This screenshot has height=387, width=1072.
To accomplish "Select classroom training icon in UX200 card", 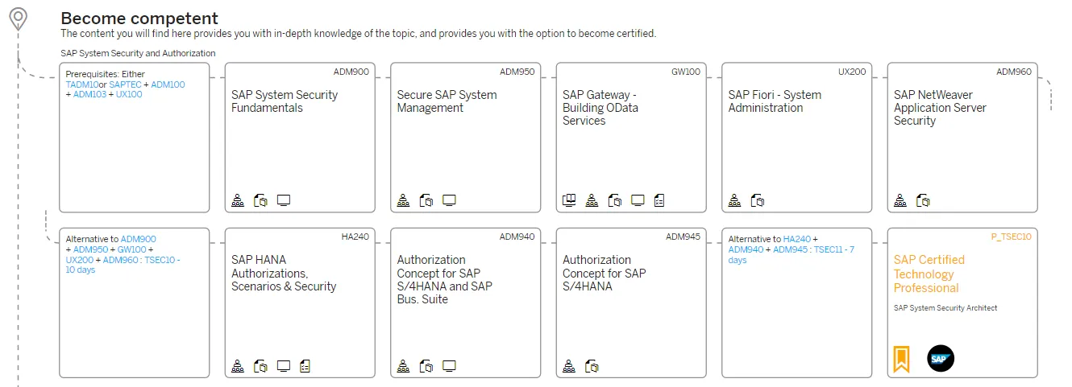I will (x=734, y=200).
